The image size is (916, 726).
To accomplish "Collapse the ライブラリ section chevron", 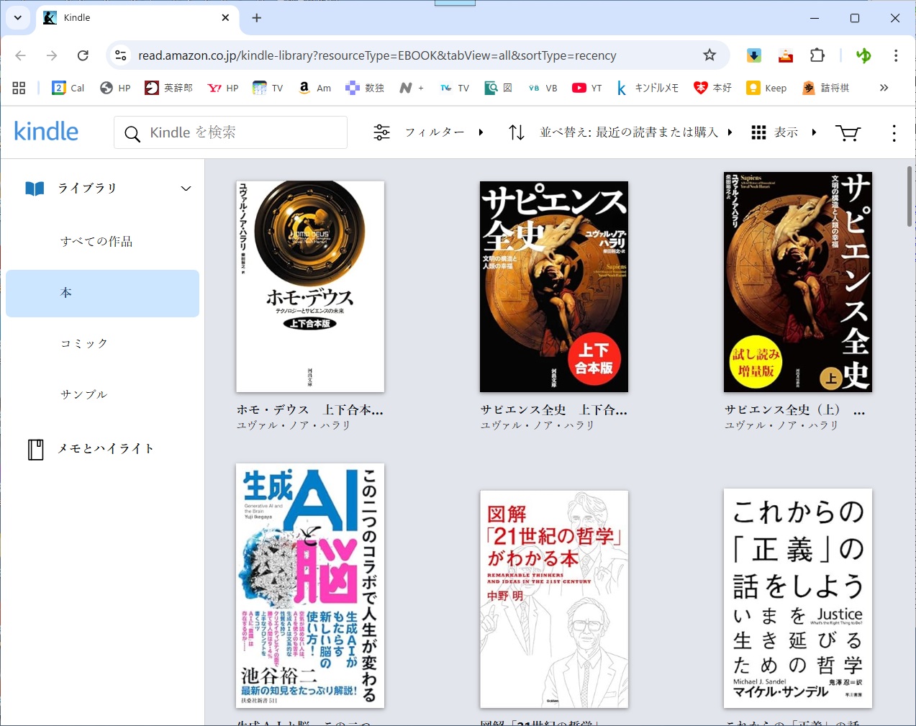I will 186,189.
